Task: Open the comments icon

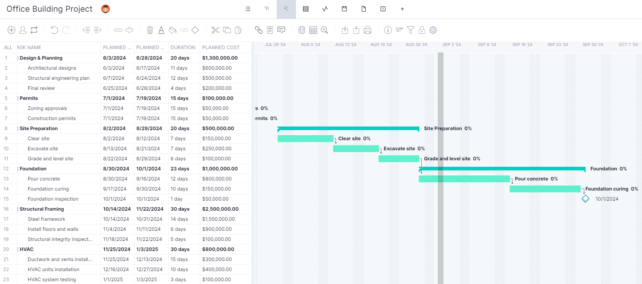Action: pos(282,30)
